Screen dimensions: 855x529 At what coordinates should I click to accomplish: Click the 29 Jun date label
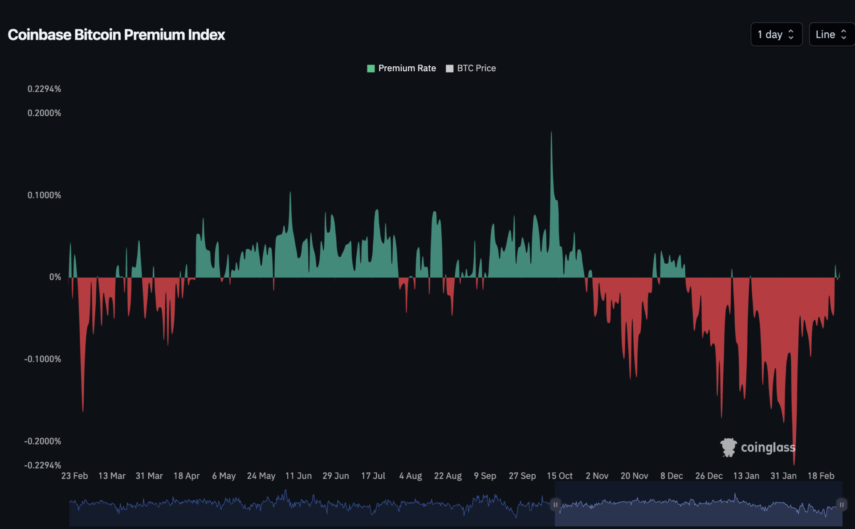pos(336,476)
